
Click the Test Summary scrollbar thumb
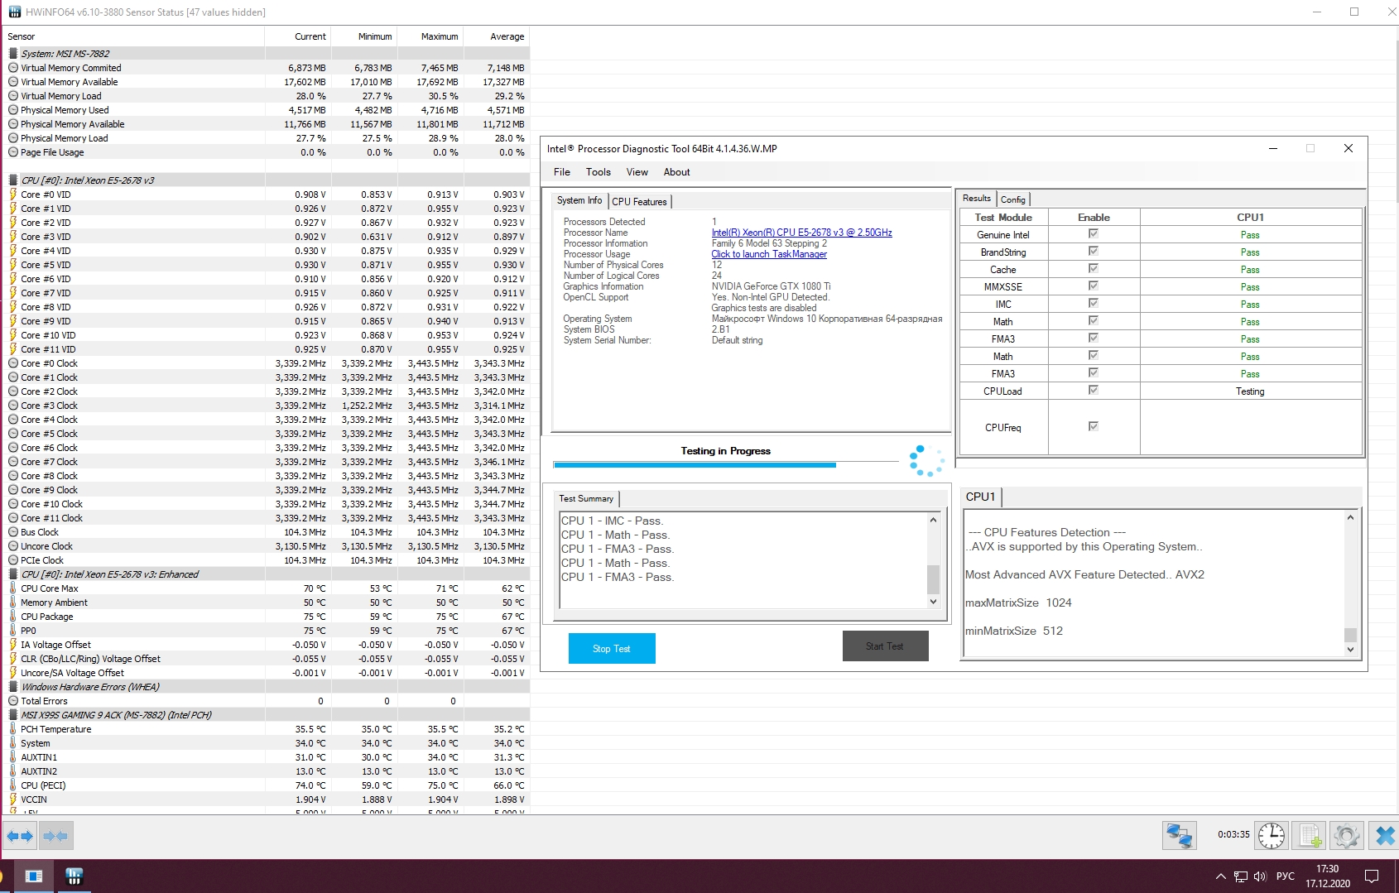pyautogui.click(x=933, y=579)
